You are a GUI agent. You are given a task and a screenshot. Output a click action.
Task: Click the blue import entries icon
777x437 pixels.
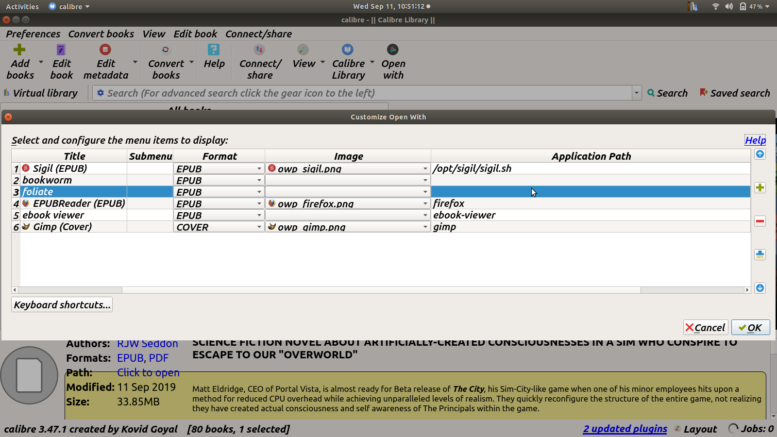(x=760, y=254)
